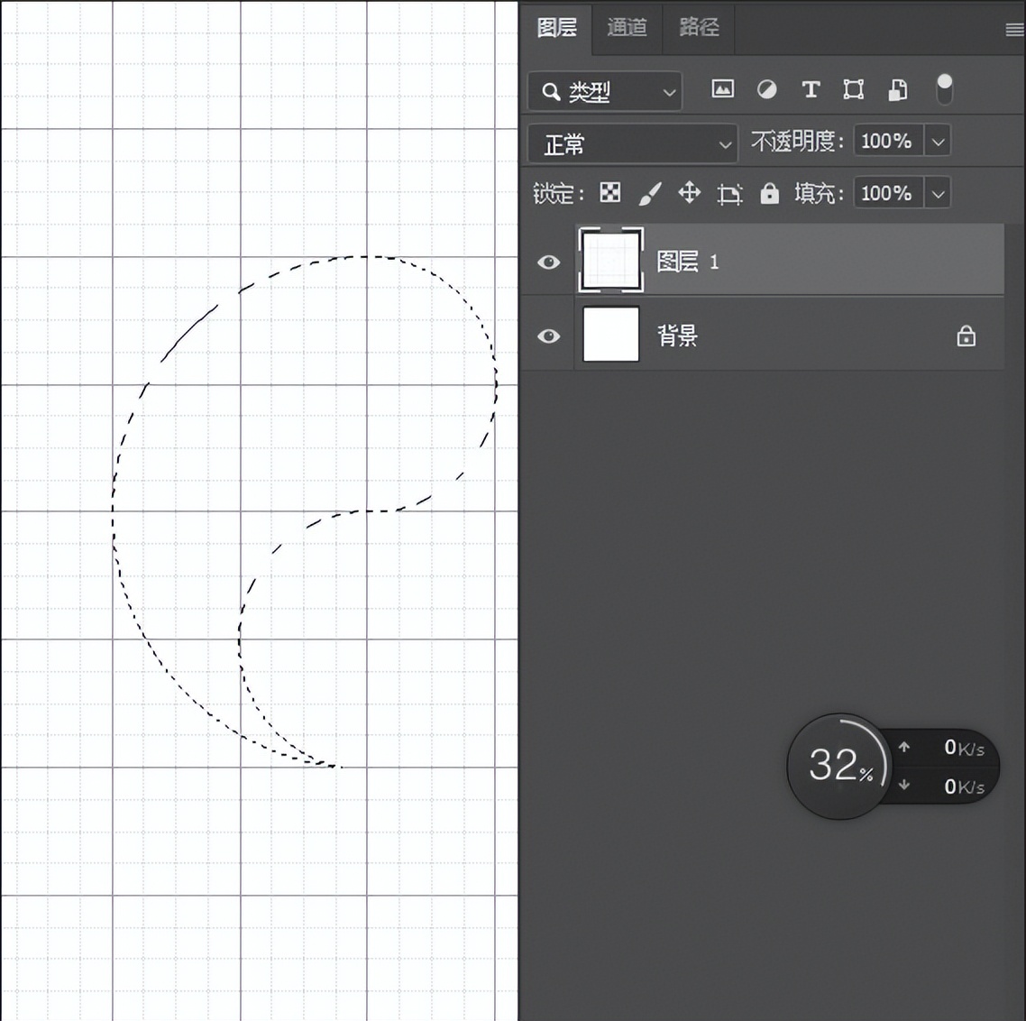The height and width of the screenshot is (1021, 1026).
Task: Click the adjustment layers filter icon
Action: coord(766,89)
